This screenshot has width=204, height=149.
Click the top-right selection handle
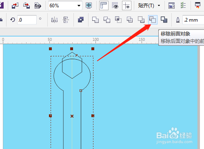[93, 49]
